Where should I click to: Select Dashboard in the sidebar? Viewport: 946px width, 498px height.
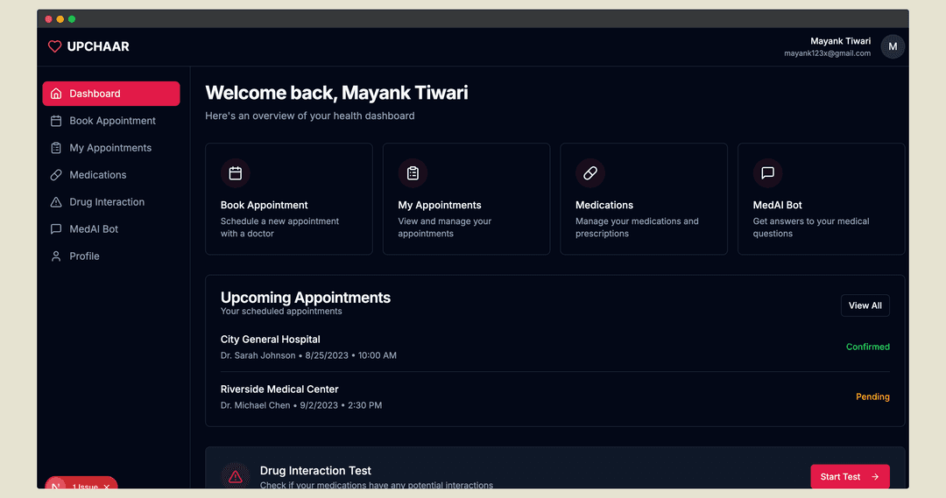click(111, 94)
